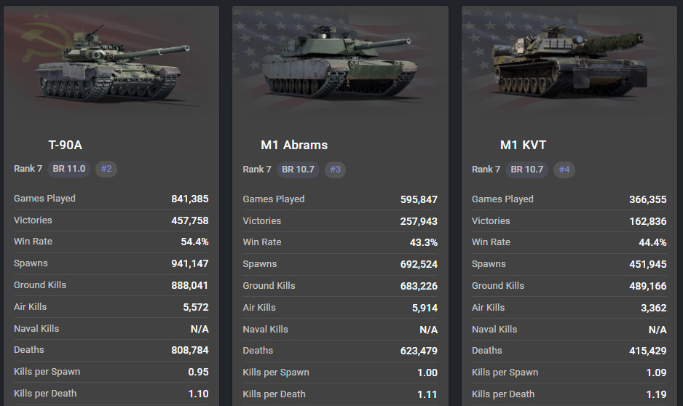Click M1 Abrams BR 10.7 badge

(x=298, y=170)
